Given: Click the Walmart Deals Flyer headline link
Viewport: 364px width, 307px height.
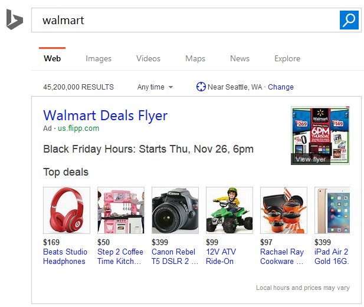Looking at the screenshot, I should 106,115.
